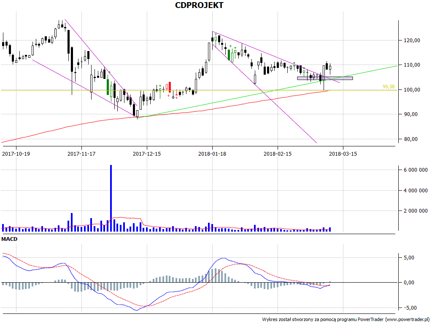The height and width of the screenshot is (324, 432).
Task: Select the 2018-02-15 date label
Action: (278, 154)
